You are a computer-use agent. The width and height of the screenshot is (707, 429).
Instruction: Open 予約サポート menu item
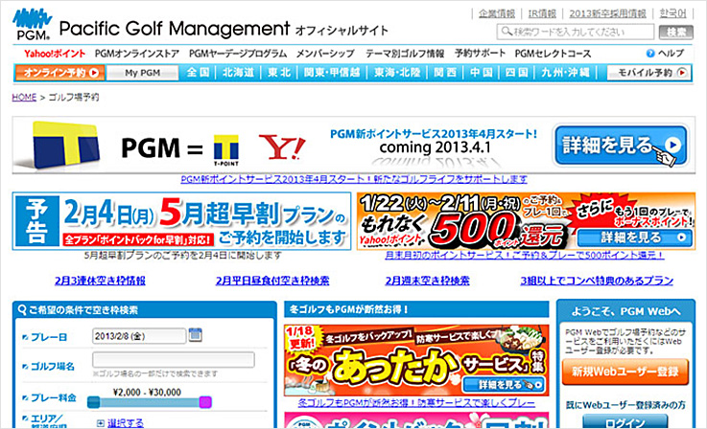(480, 53)
